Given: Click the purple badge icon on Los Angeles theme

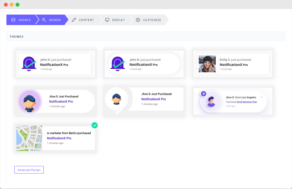Looking at the screenshot, I should [x=204, y=94].
